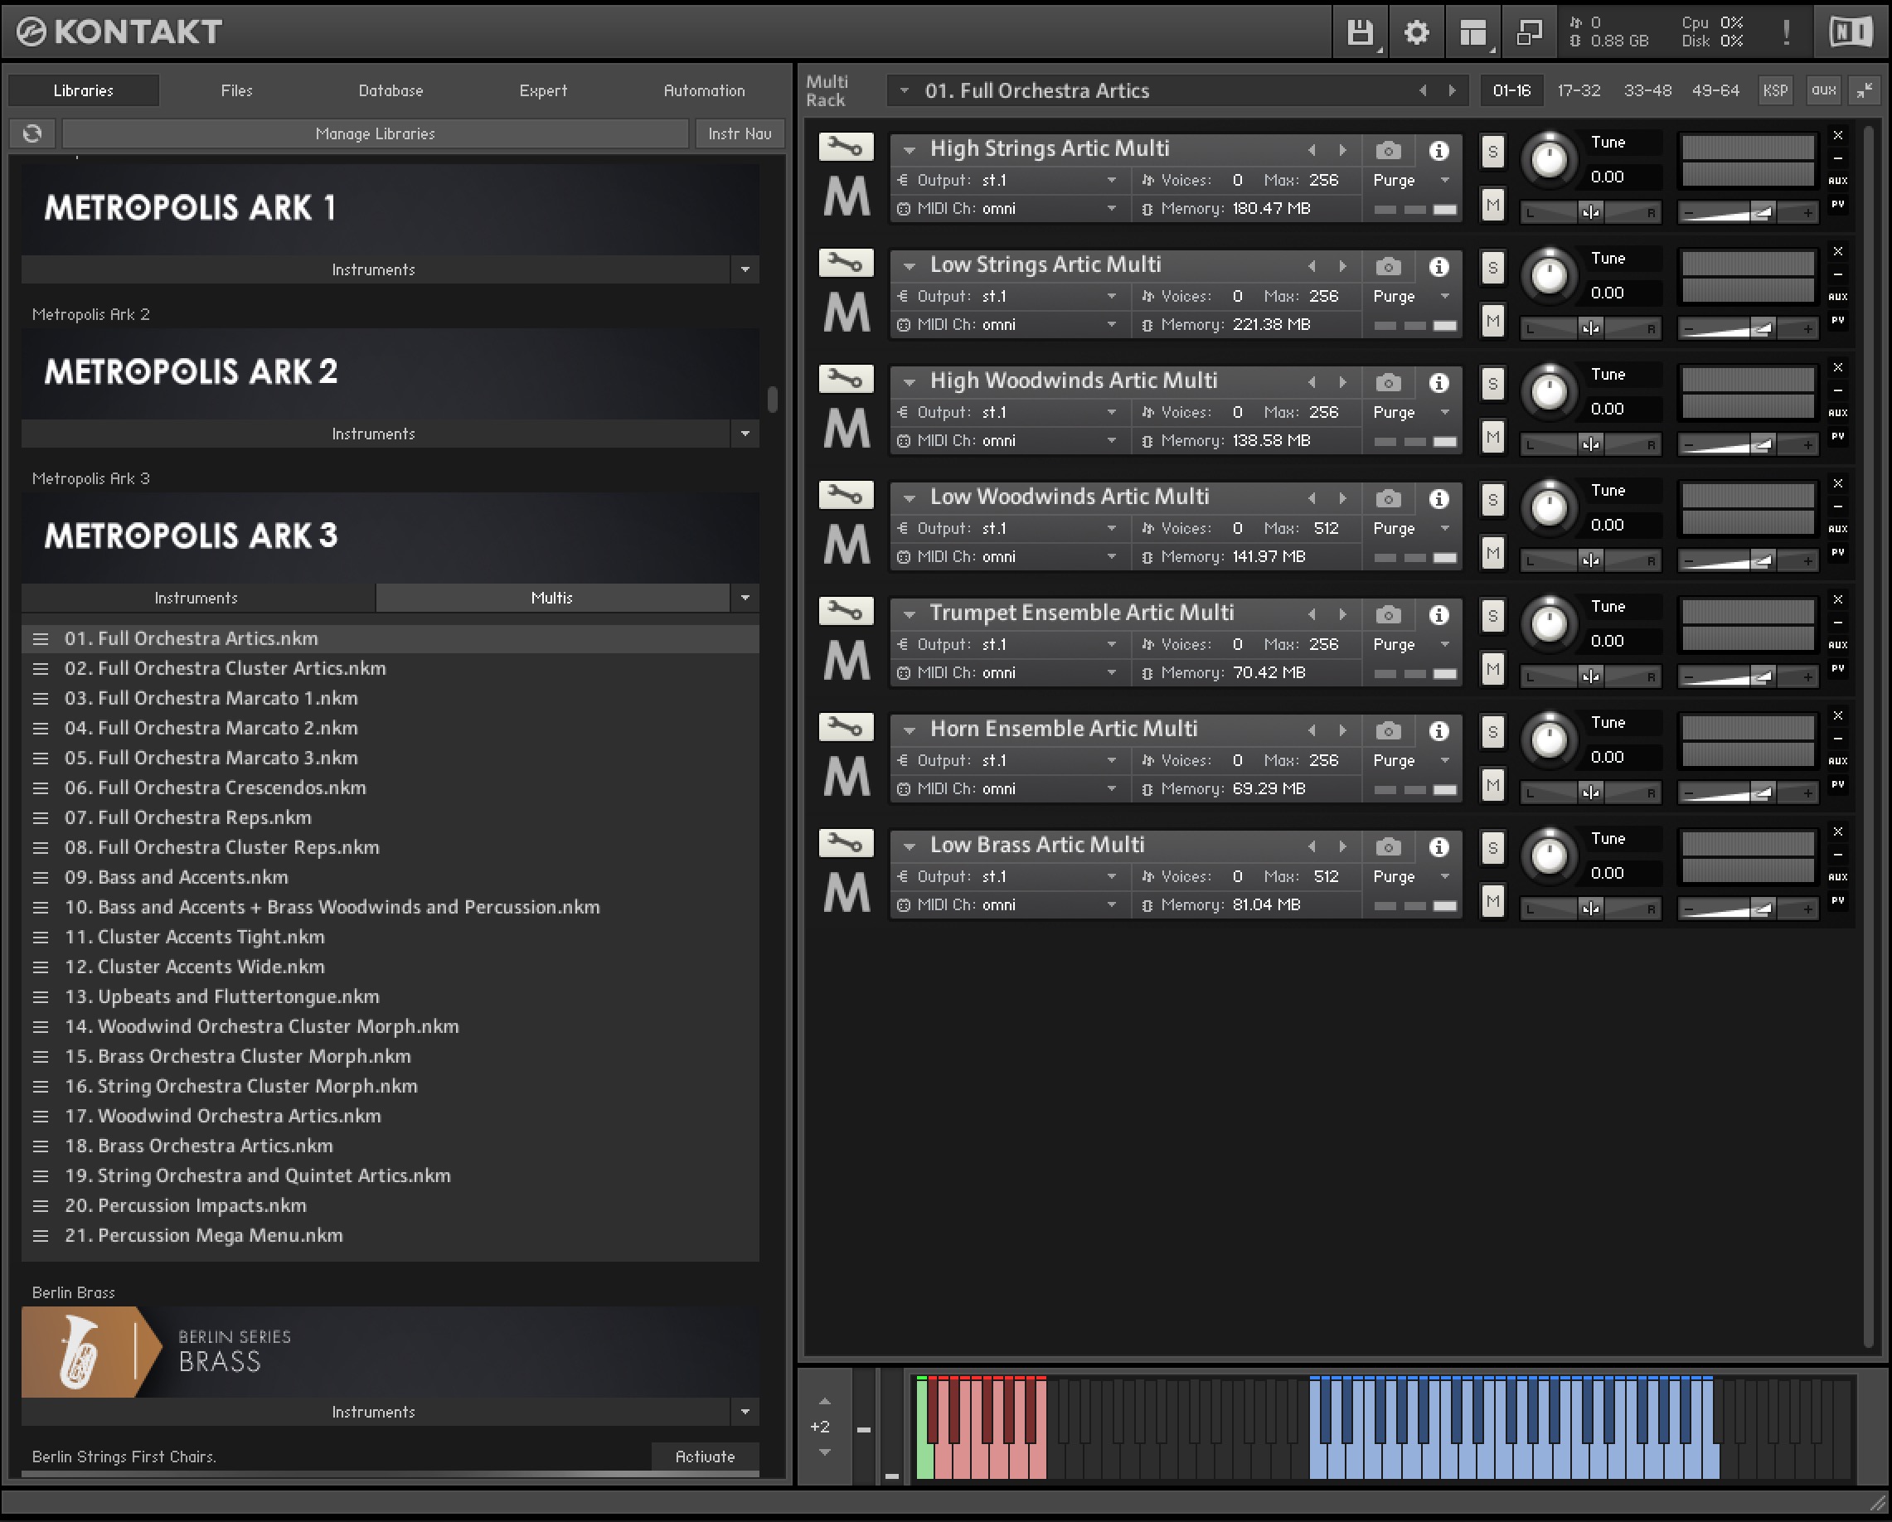
Task: Minimize Horn Ensemble Artic Multi instrument header
Action: [x=1837, y=739]
